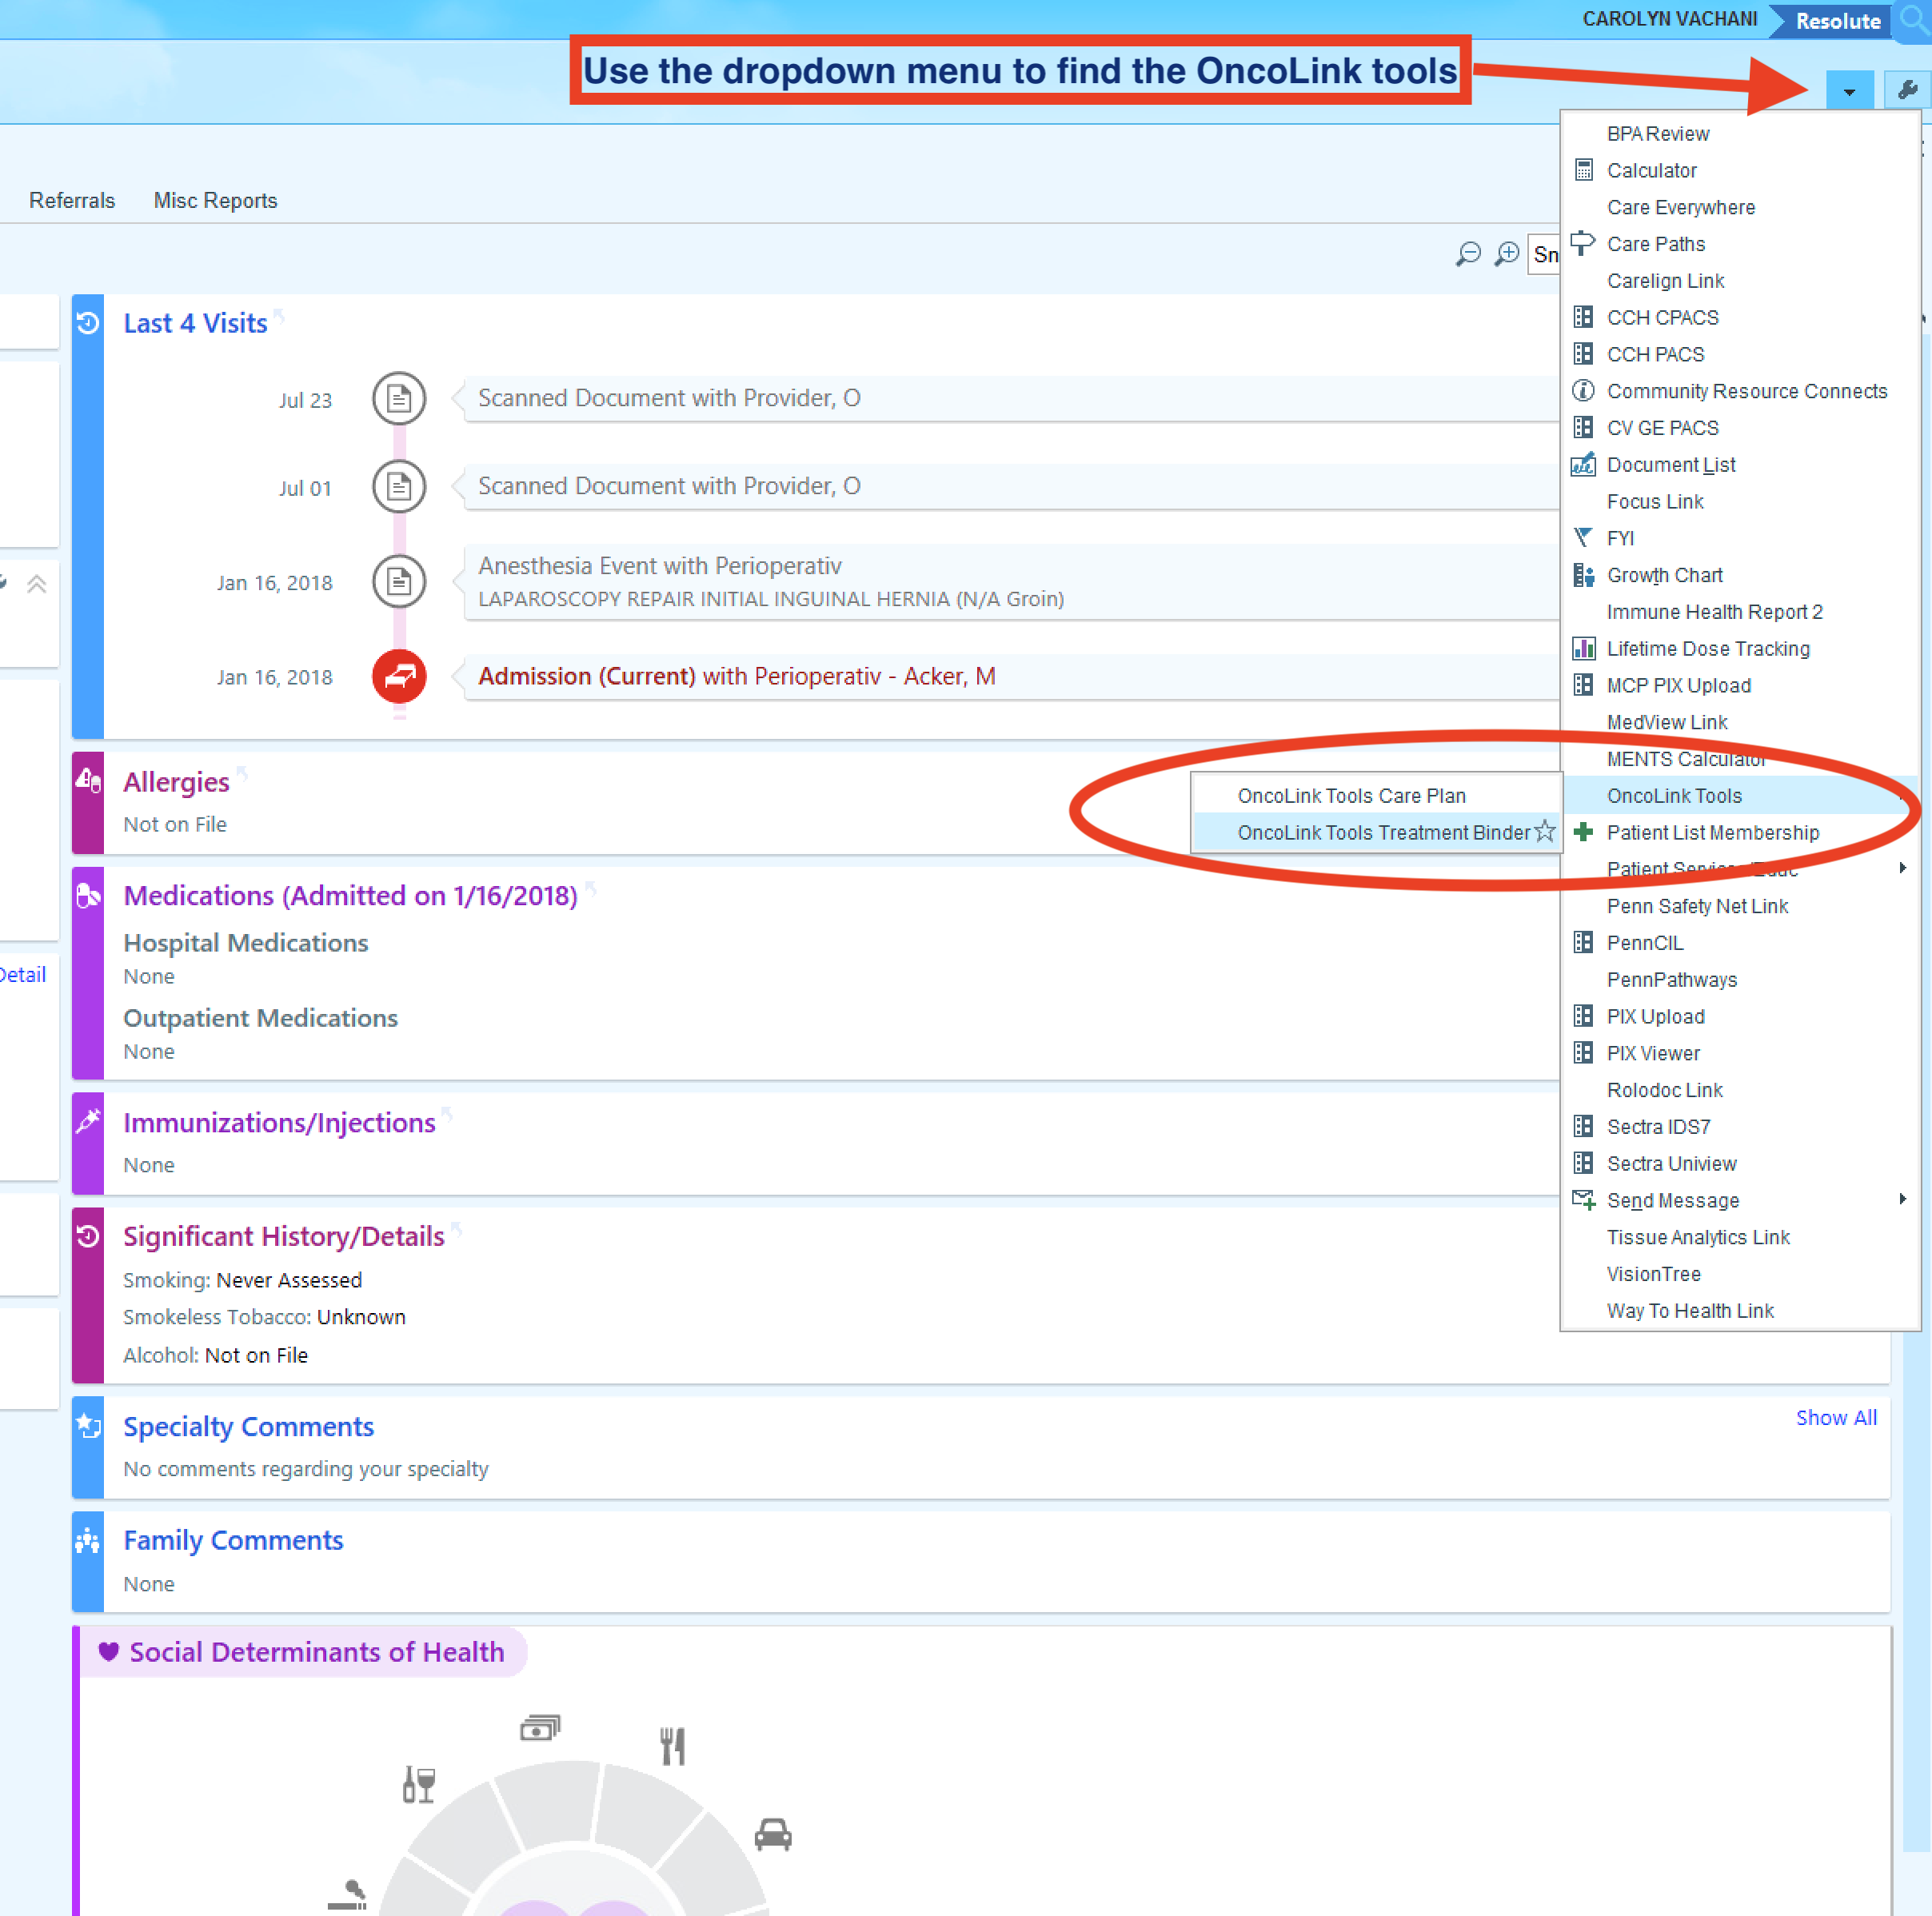Screen dimensions: 1932x1916
Task: Select Lifetime Dose Tracking chart item
Action: (x=1707, y=649)
